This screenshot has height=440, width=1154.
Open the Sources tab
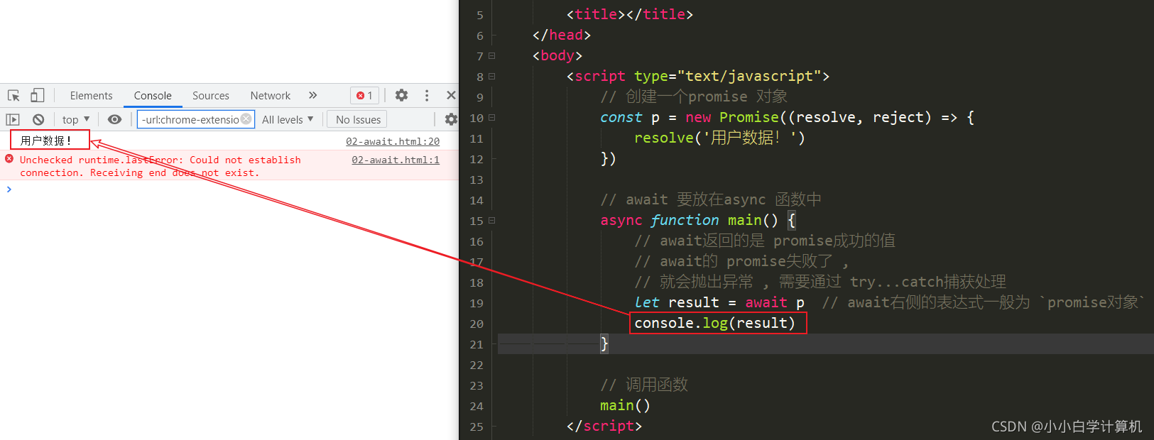click(211, 96)
